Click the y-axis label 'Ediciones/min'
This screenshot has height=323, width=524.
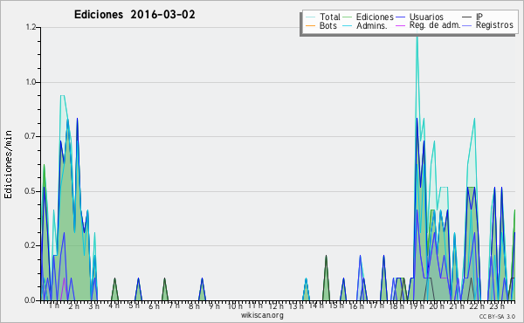coord(8,164)
